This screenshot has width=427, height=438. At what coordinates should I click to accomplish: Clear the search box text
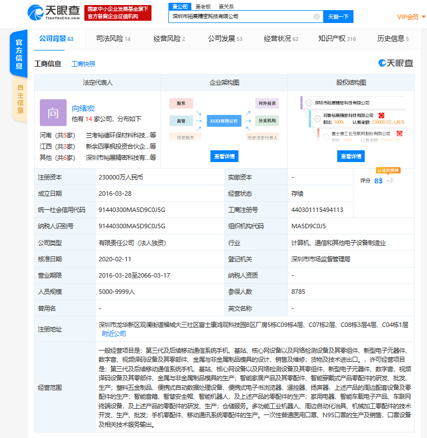point(316,16)
